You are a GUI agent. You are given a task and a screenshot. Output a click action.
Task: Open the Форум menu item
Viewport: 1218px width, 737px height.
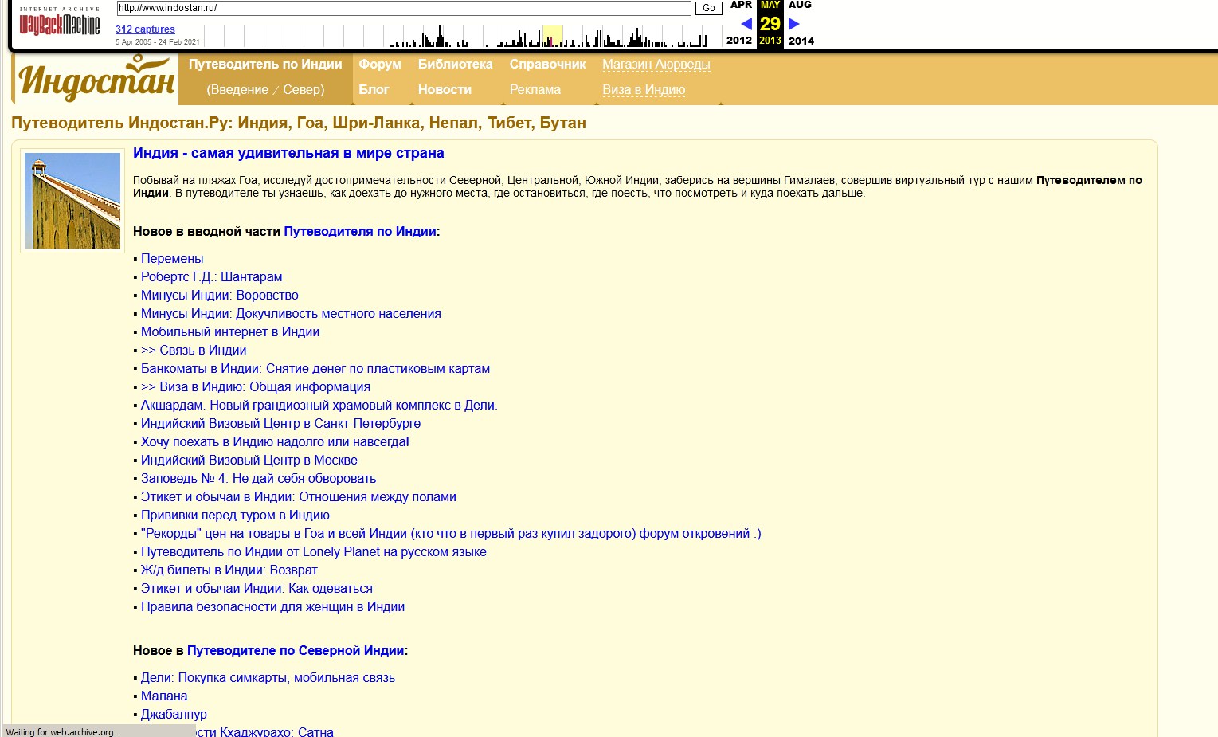[379, 65]
